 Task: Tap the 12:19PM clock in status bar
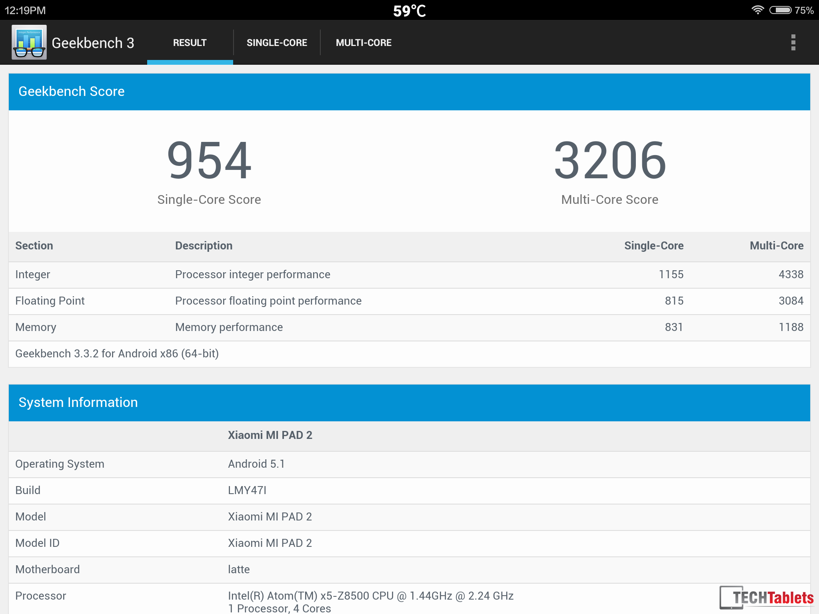tap(25, 10)
